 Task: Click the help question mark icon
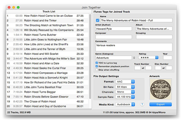(x=142, y=104)
